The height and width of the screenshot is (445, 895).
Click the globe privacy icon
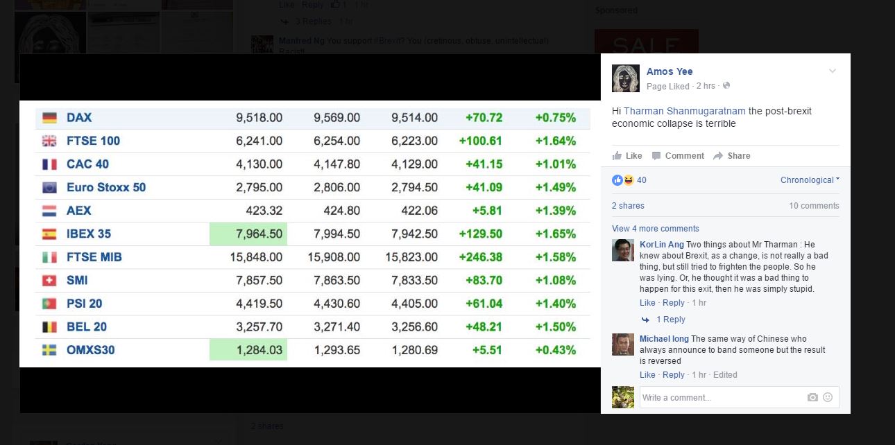[x=726, y=86]
